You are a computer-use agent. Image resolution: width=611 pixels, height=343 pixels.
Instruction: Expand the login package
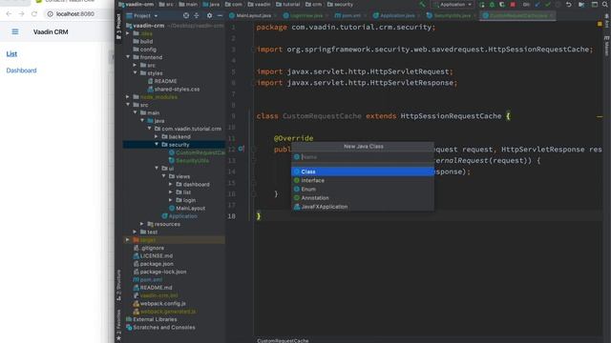click(x=171, y=200)
